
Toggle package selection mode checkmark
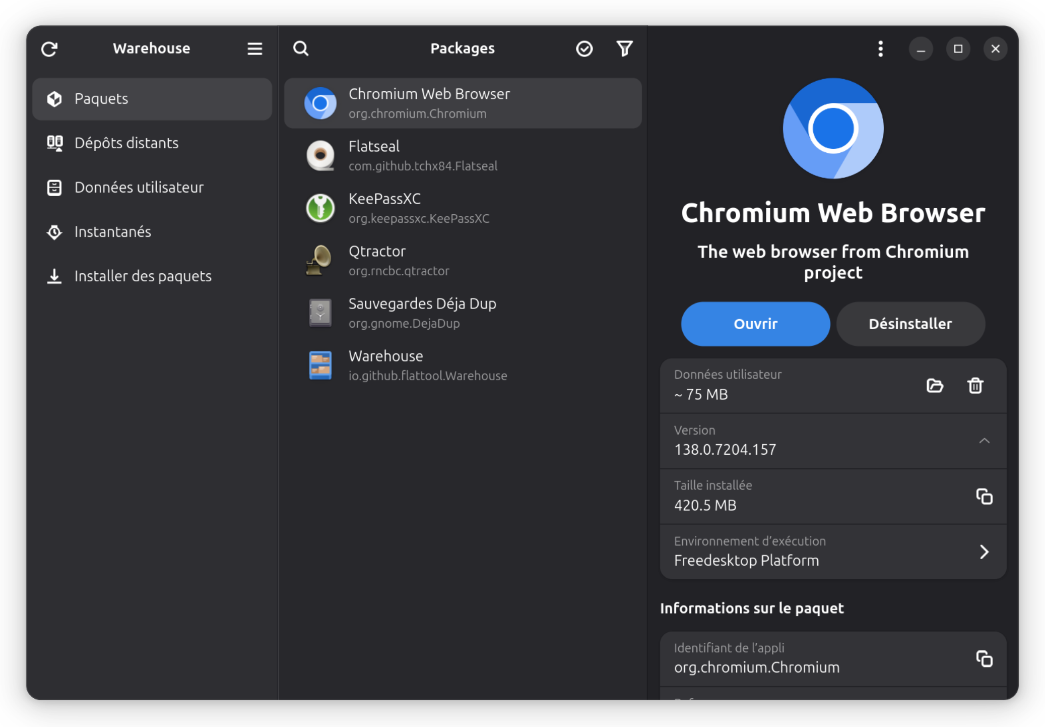click(x=584, y=49)
